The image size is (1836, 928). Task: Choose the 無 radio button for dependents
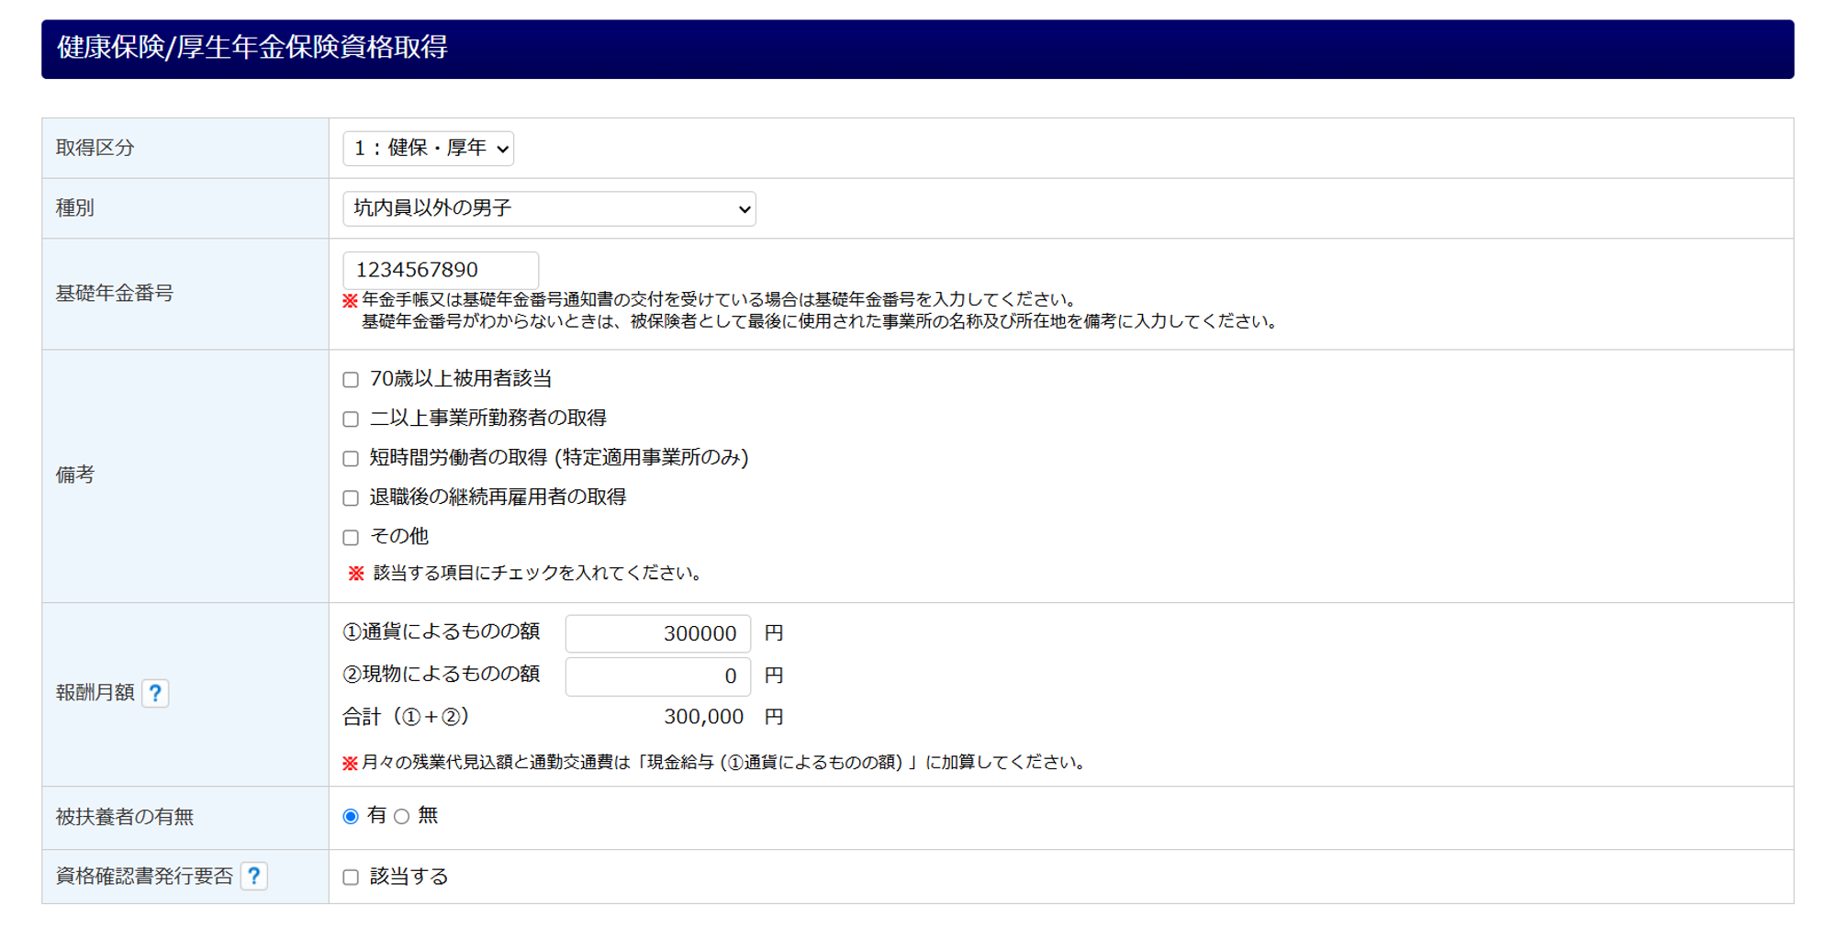click(x=402, y=816)
